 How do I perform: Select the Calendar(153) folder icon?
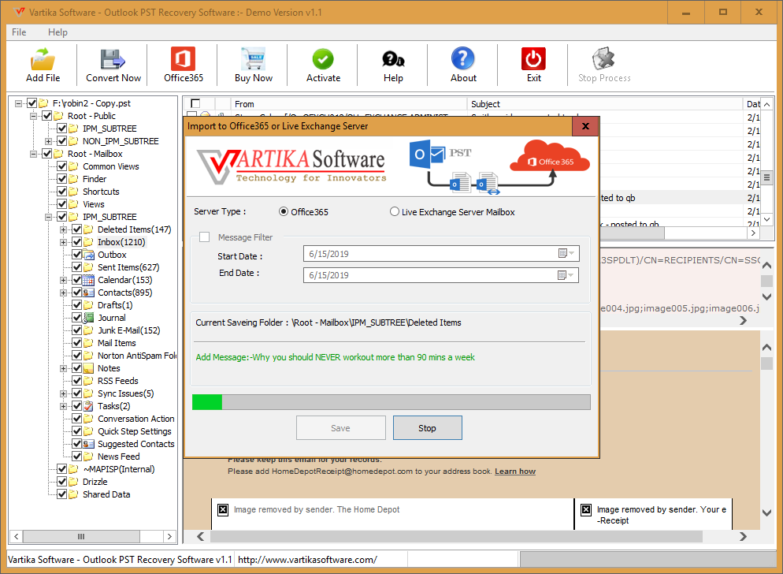pyautogui.click(x=88, y=280)
